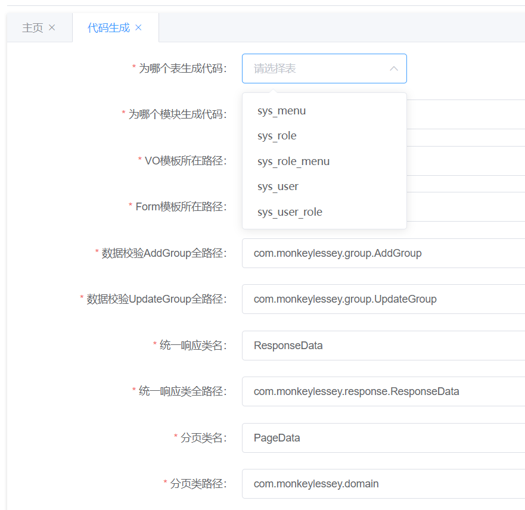Edit the 统一响应类名 ResponseData field
Screen dimensions: 525x510
point(383,346)
